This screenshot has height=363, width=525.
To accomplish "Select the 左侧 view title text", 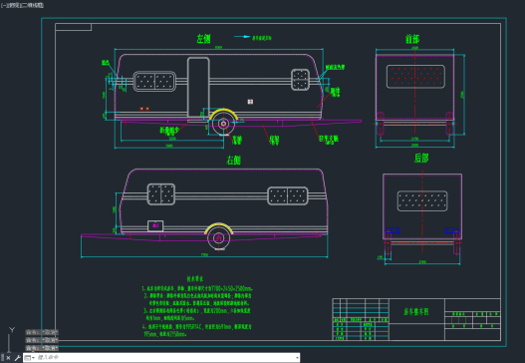I will click(x=203, y=39).
